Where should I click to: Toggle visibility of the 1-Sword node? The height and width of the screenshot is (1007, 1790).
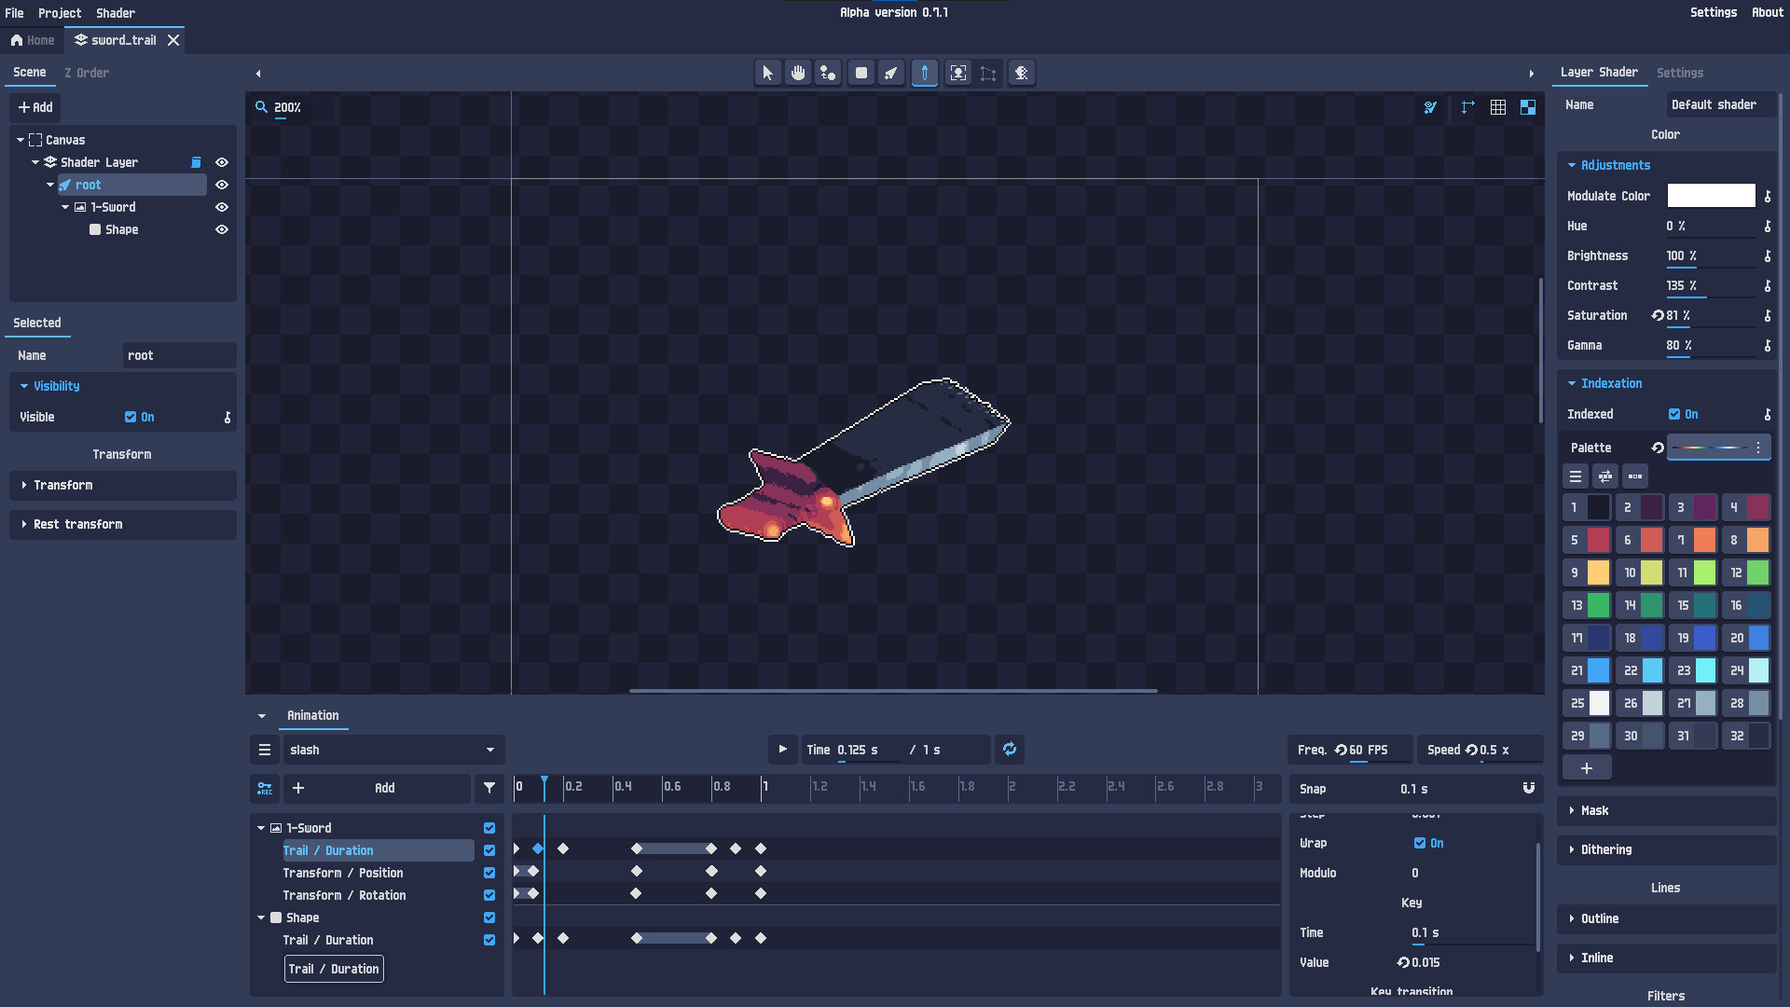222,207
